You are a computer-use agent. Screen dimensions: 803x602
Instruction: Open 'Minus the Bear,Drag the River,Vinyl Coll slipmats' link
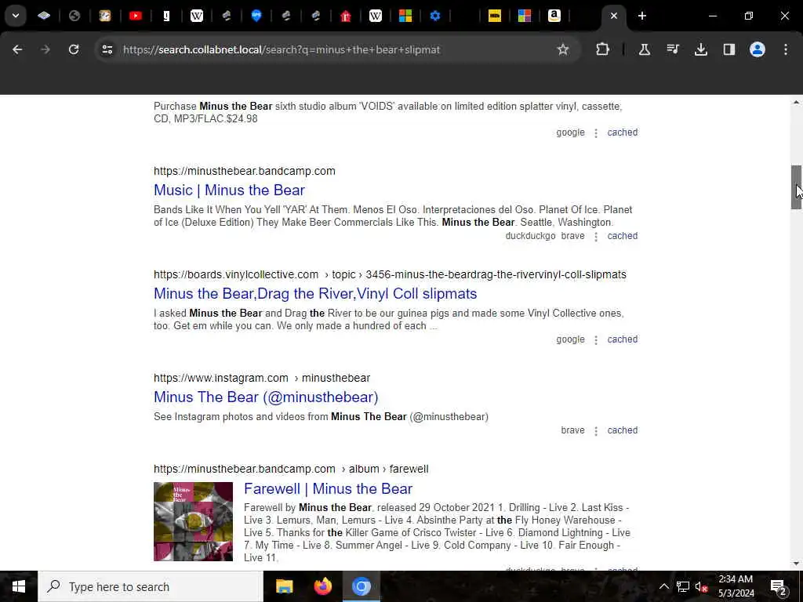[315, 294]
